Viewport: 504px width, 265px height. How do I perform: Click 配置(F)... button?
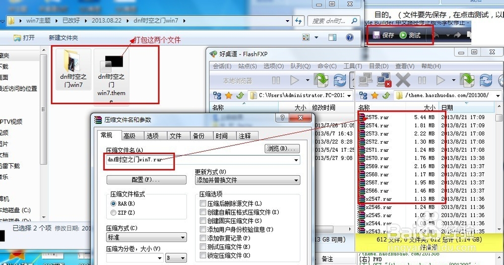(x=146, y=180)
